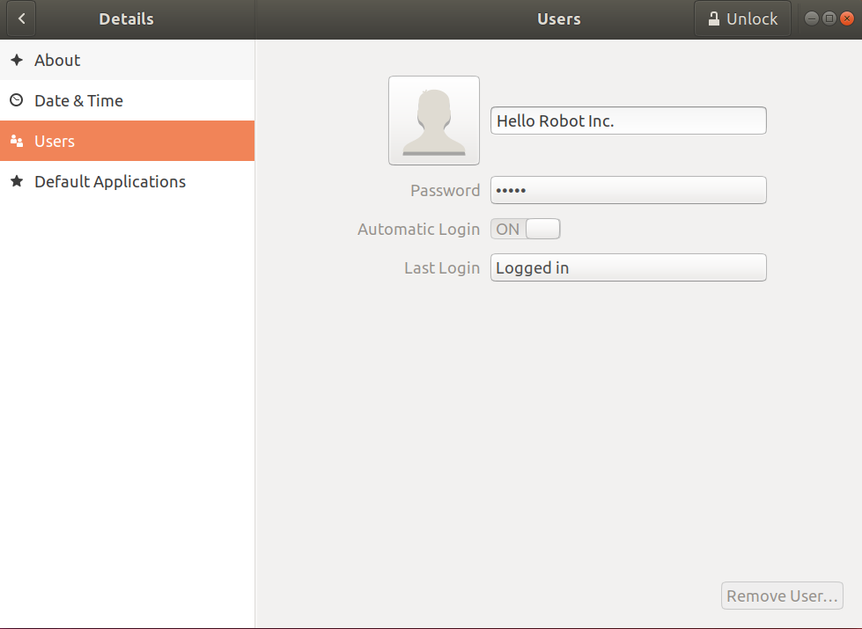Click the Last Login 'Logged in' field
Viewport: 862px width, 629px height.
(x=628, y=267)
